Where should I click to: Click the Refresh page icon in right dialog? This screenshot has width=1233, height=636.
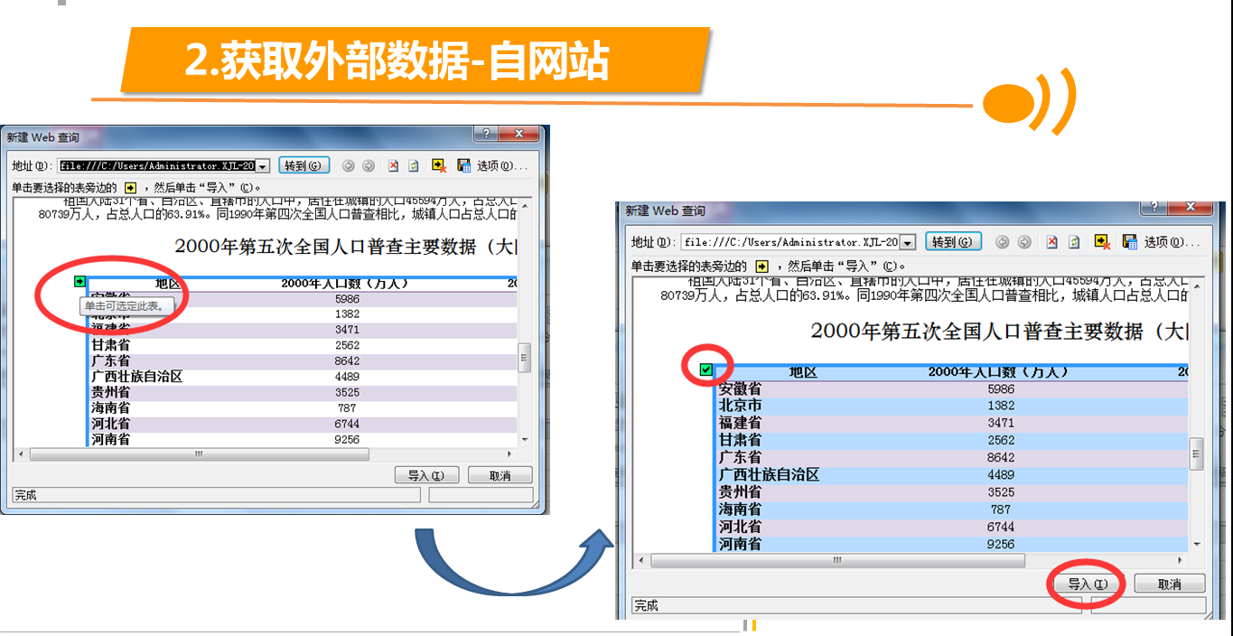tap(1074, 242)
